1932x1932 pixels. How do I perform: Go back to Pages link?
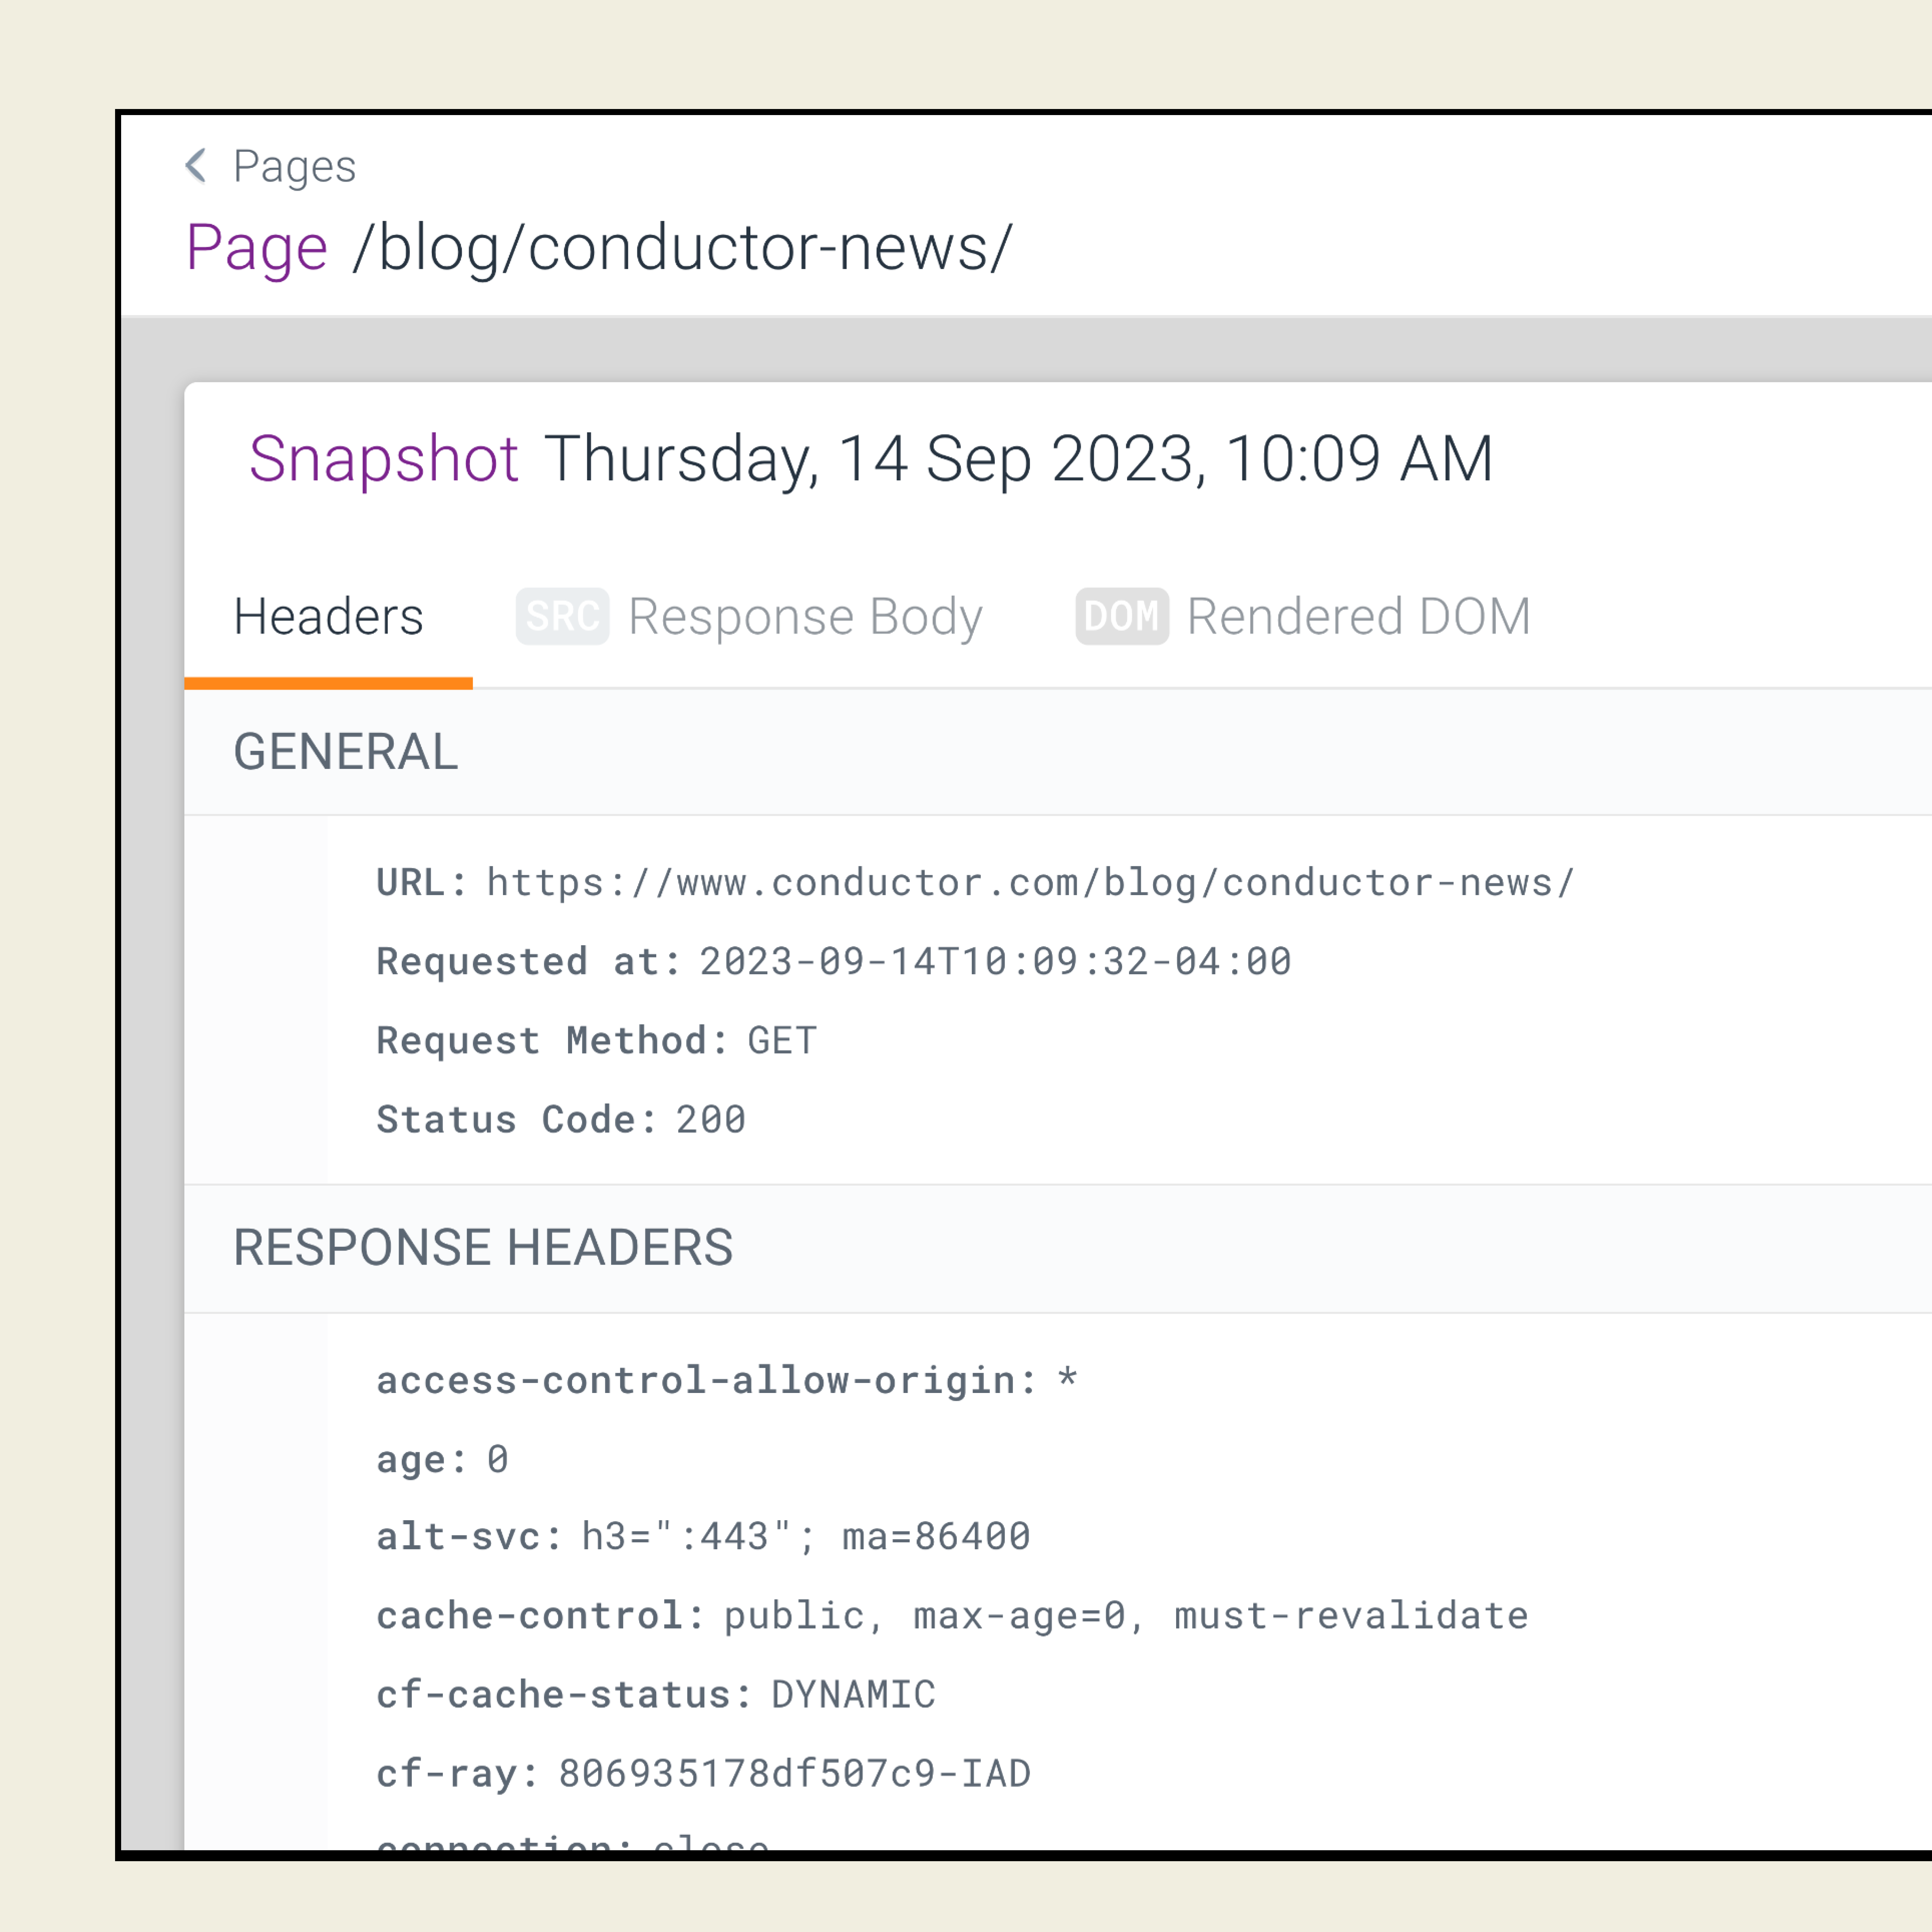click(x=294, y=166)
